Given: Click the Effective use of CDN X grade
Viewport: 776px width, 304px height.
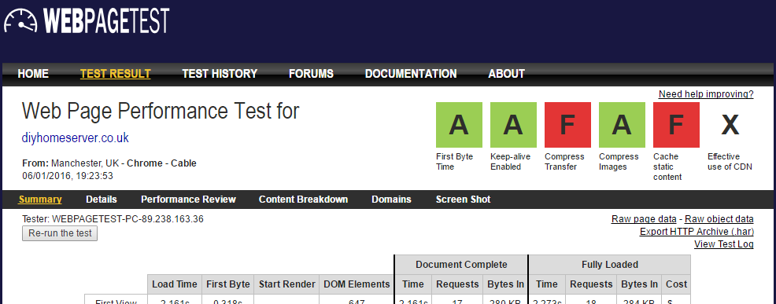Looking at the screenshot, I should pyautogui.click(x=730, y=125).
